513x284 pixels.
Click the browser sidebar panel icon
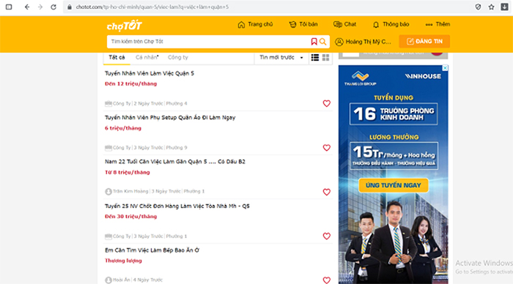(x=9, y=7)
